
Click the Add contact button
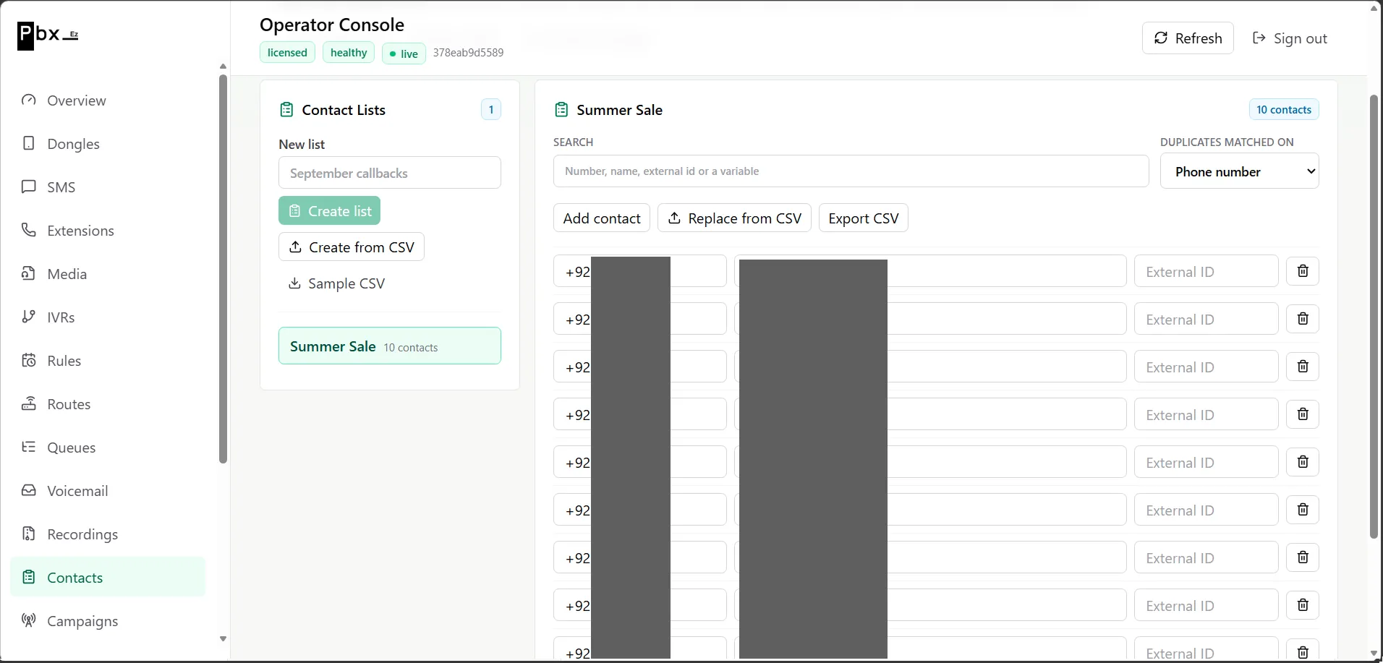(x=601, y=218)
